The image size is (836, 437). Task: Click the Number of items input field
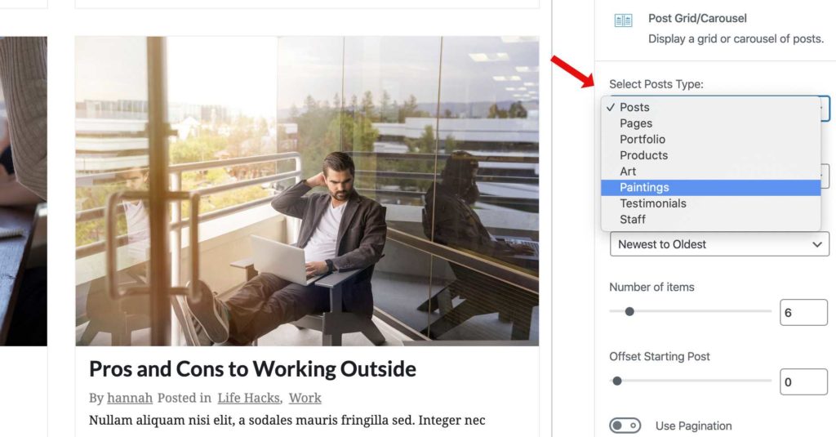pos(803,313)
